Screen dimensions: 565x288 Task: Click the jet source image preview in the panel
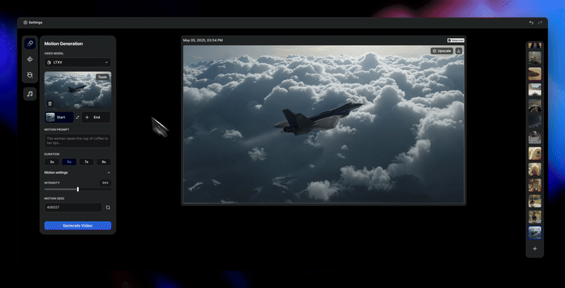[x=78, y=90]
